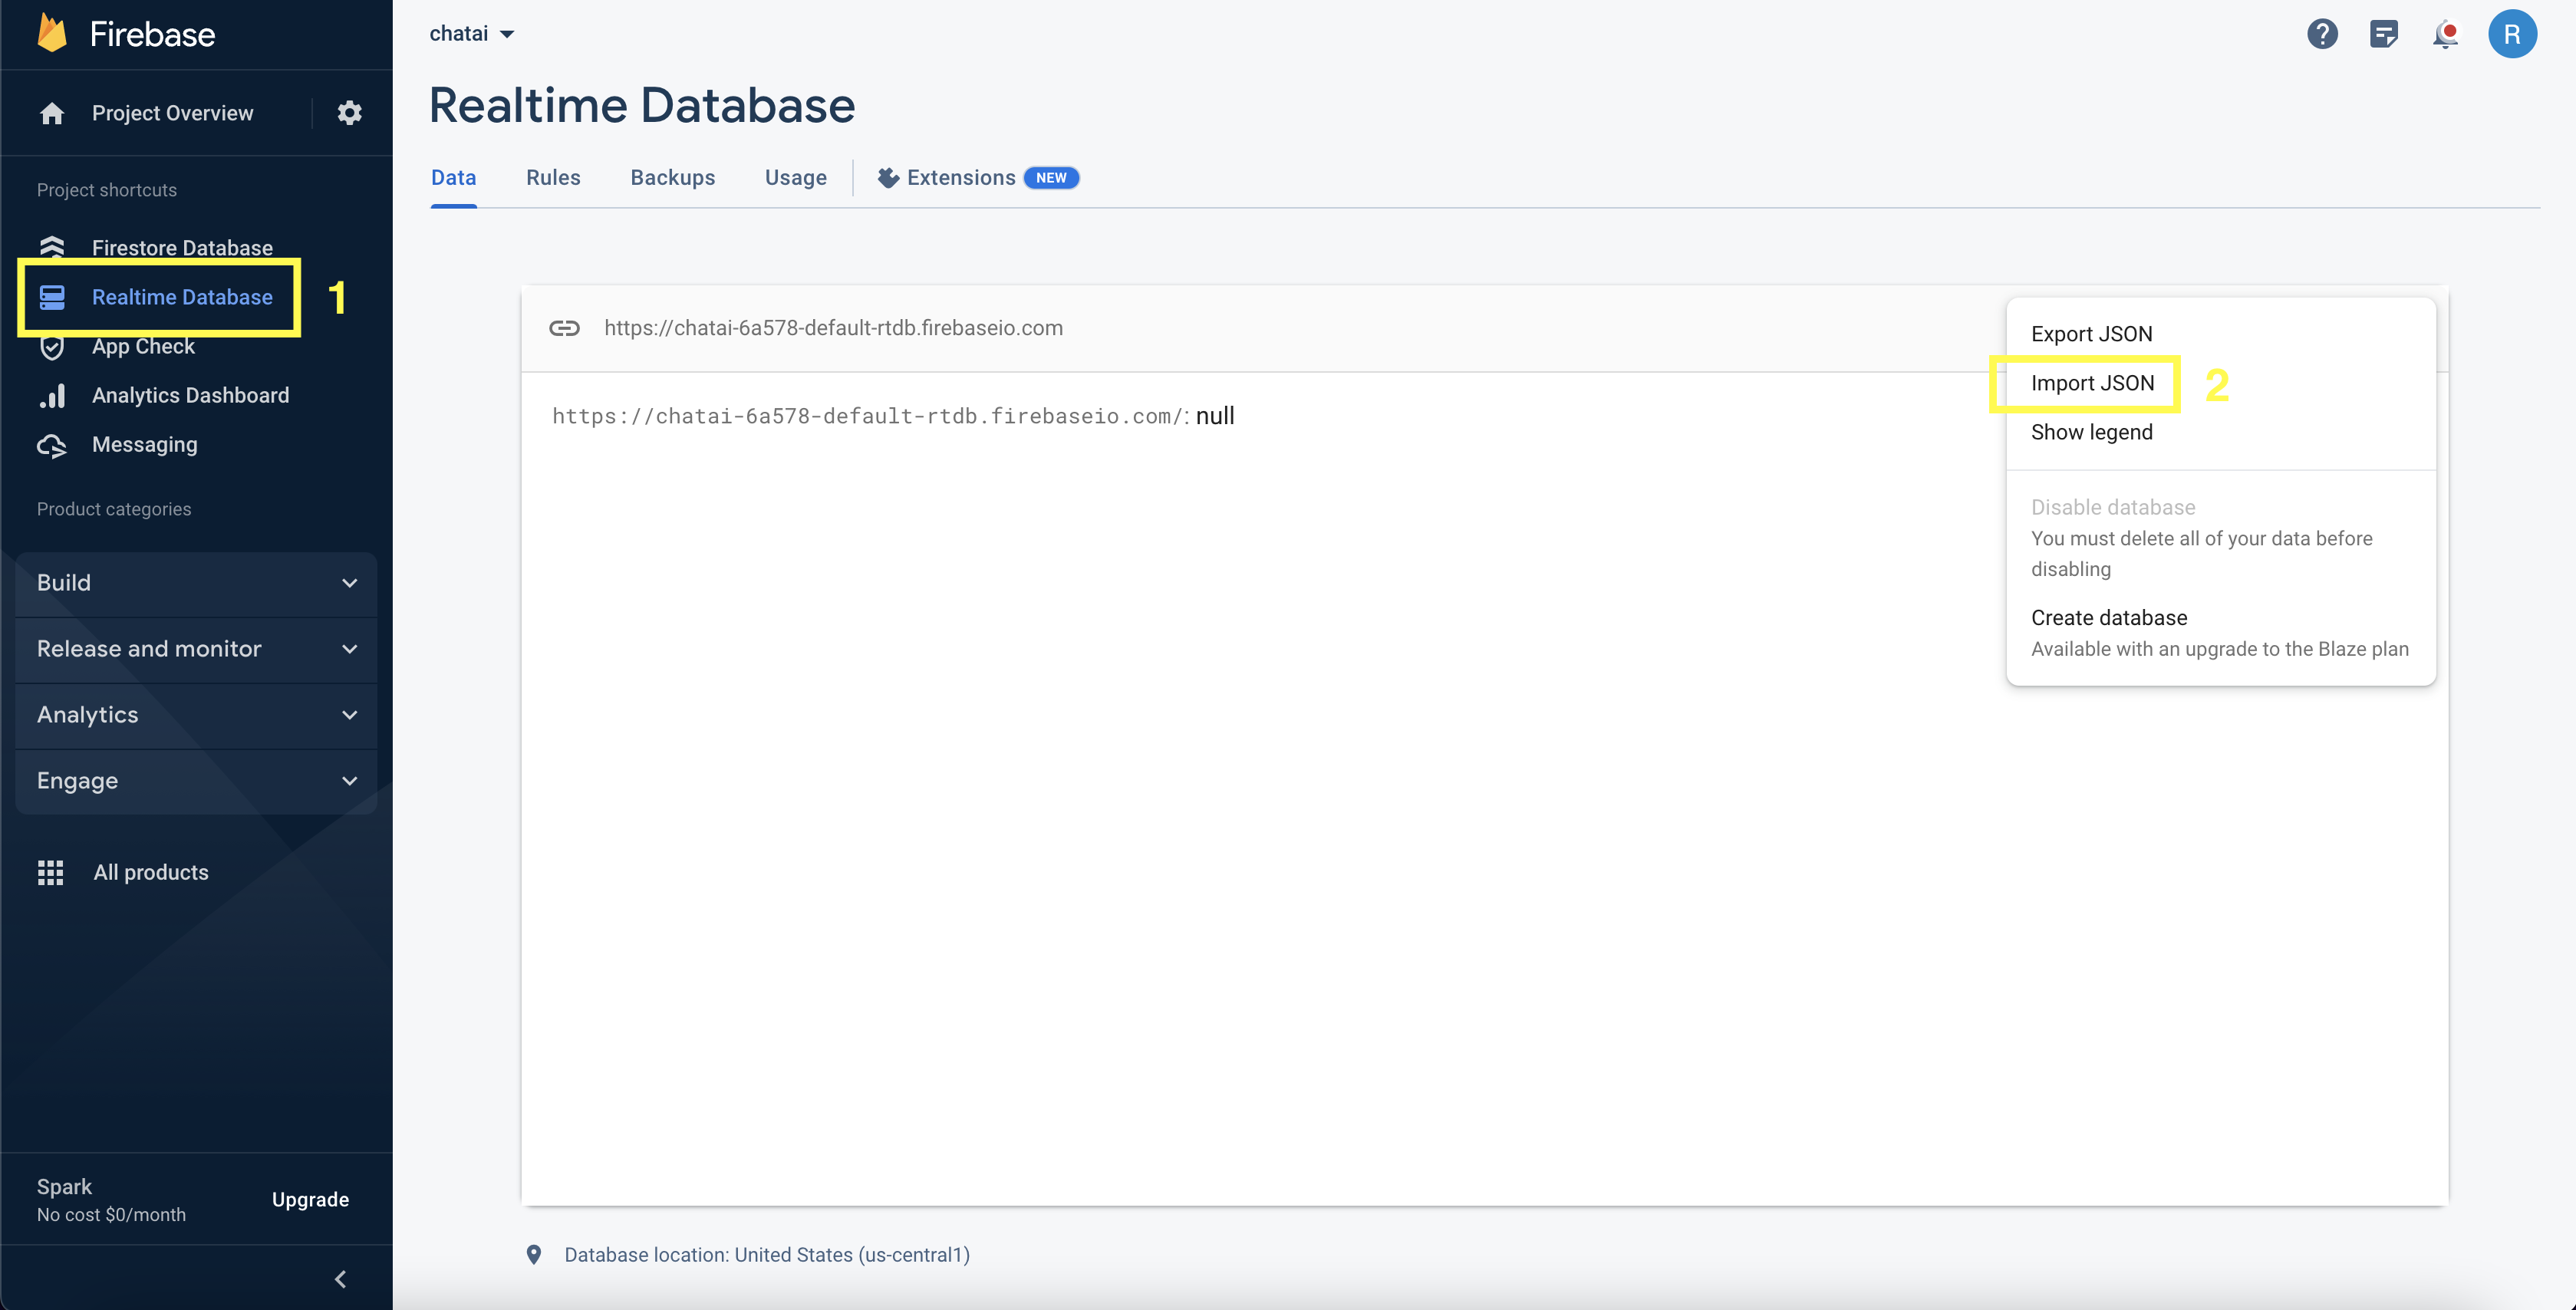Image resolution: width=2576 pixels, height=1310 pixels.
Task: Open Firestore Database shortcut
Action: click(x=182, y=248)
